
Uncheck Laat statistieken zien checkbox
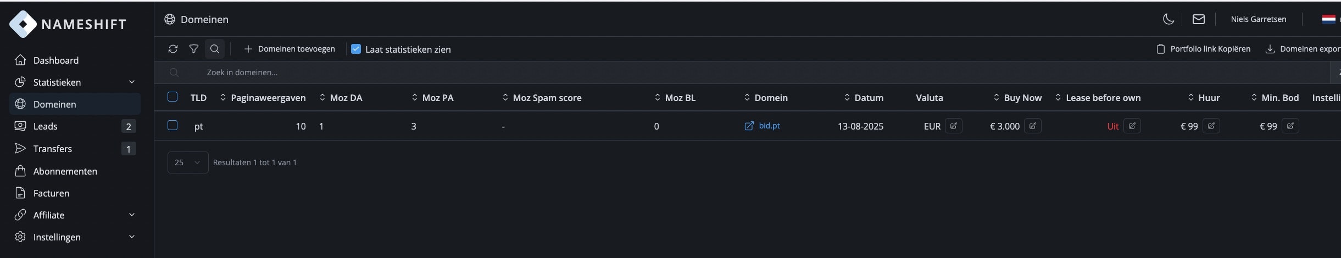tap(356, 49)
